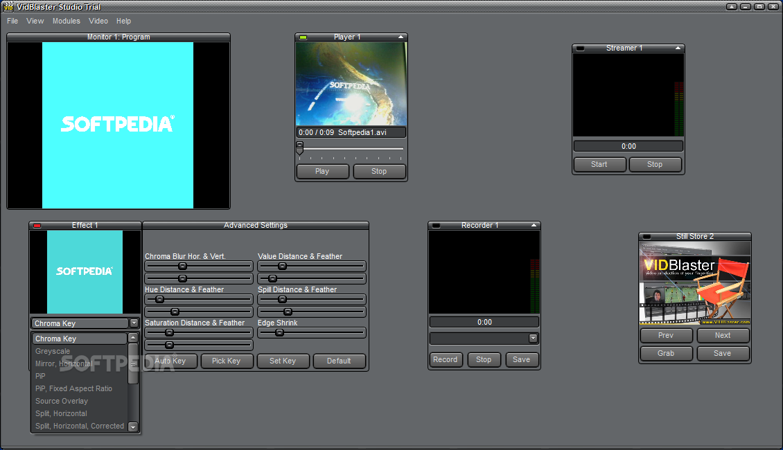Close the VidBlaster Studio window

point(773,6)
